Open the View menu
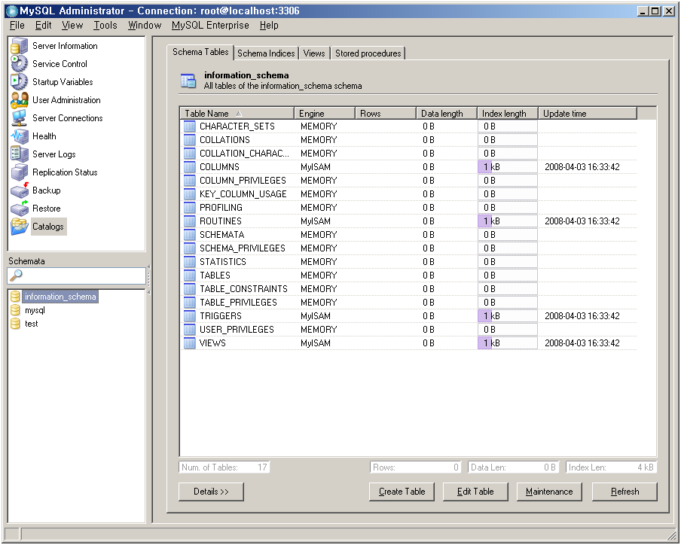 click(x=72, y=25)
